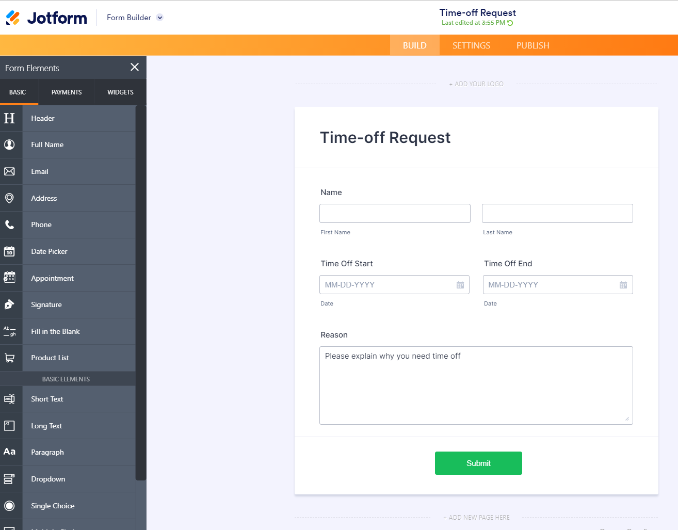This screenshot has height=530, width=678.
Task: Select the Phone element icon
Action: coord(10,224)
